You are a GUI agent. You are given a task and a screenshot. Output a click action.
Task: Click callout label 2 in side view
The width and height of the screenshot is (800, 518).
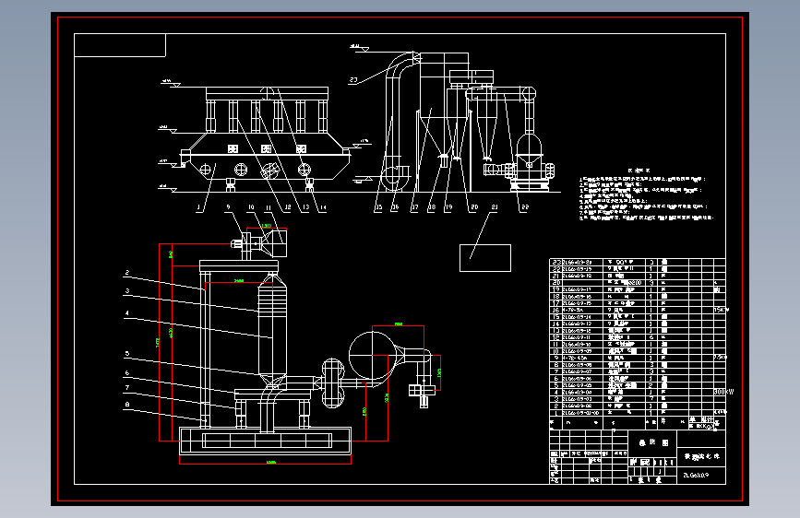point(127,273)
